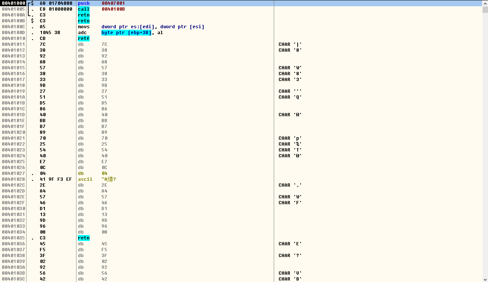
Task: Click operand dword ptr es:[edi], dword ptr [esi]
Action: pyautogui.click(x=153, y=27)
